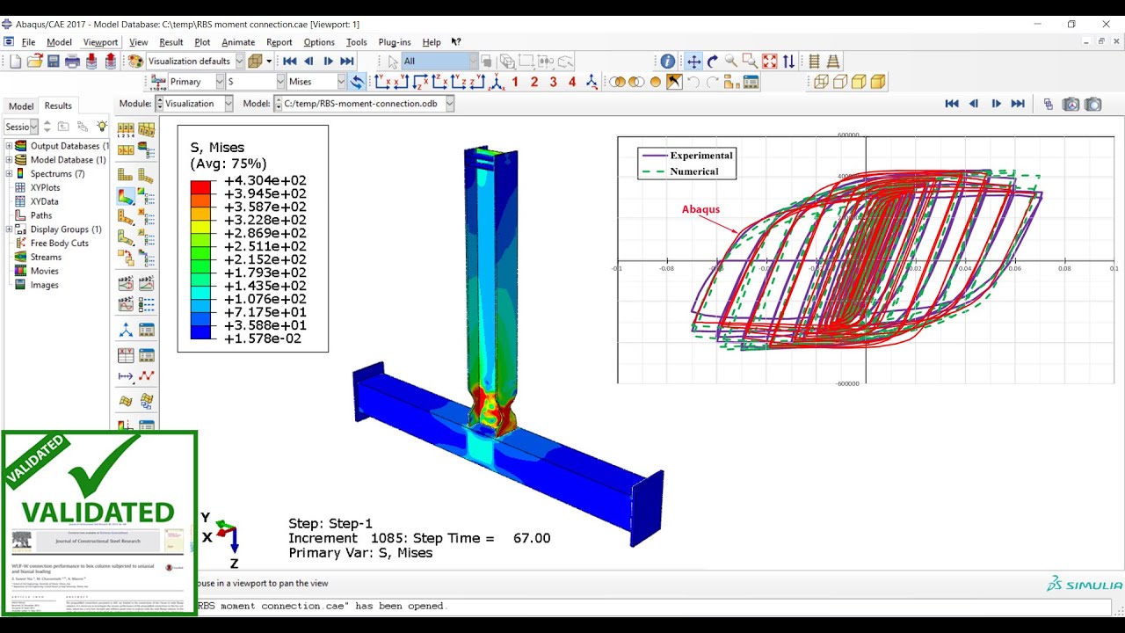Toggle the display group replace circle icon
The height and width of the screenshot is (633, 1125).
655,82
